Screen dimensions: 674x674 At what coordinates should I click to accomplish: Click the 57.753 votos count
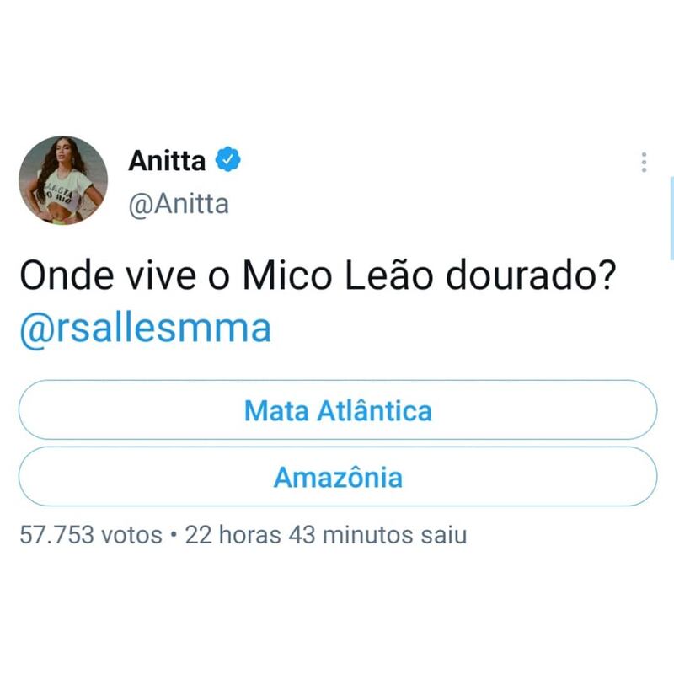pos(91,535)
